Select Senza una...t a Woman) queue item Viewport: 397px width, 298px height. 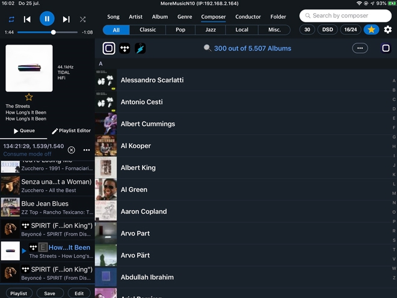point(48,185)
